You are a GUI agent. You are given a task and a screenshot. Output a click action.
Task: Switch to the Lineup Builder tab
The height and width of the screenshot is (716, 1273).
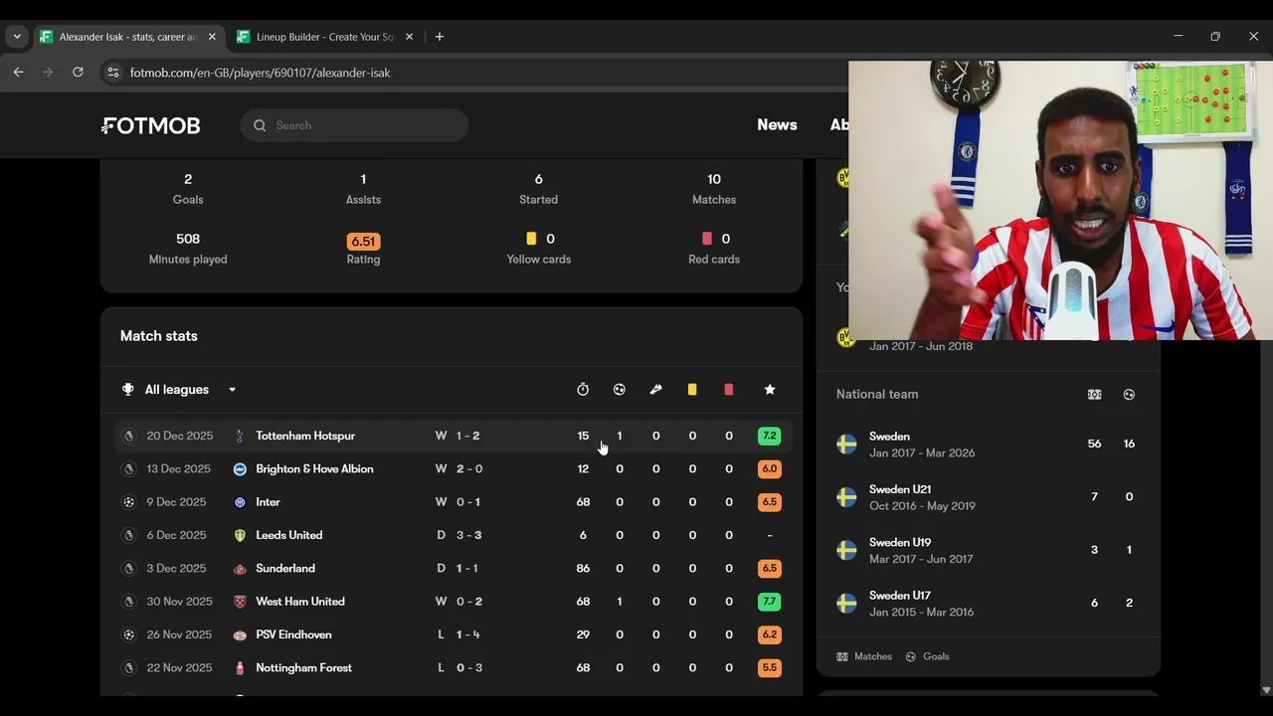pos(325,37)
